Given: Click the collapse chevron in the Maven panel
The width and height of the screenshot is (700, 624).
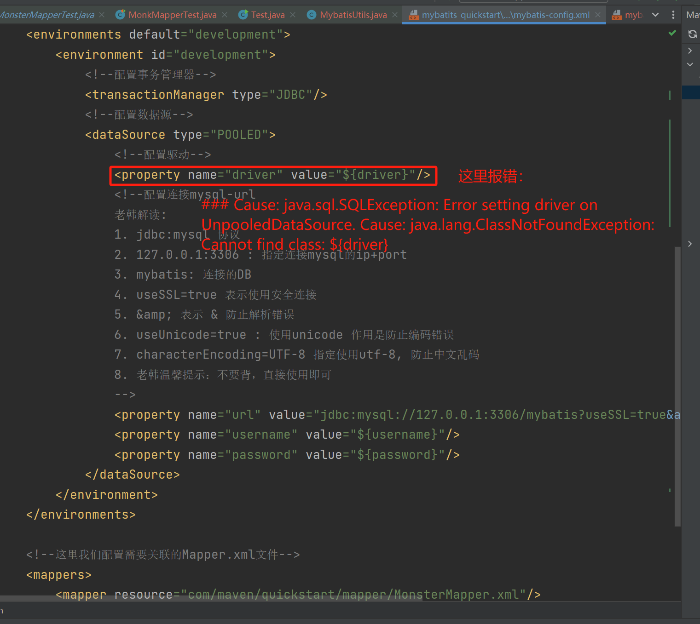Looking at the screenshot, I should 689,64.
